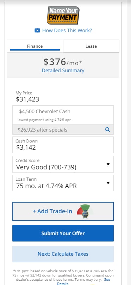Click the Name Your Payment logo
The width and height of the screenshot is (131, 285).
click(63, 15)
